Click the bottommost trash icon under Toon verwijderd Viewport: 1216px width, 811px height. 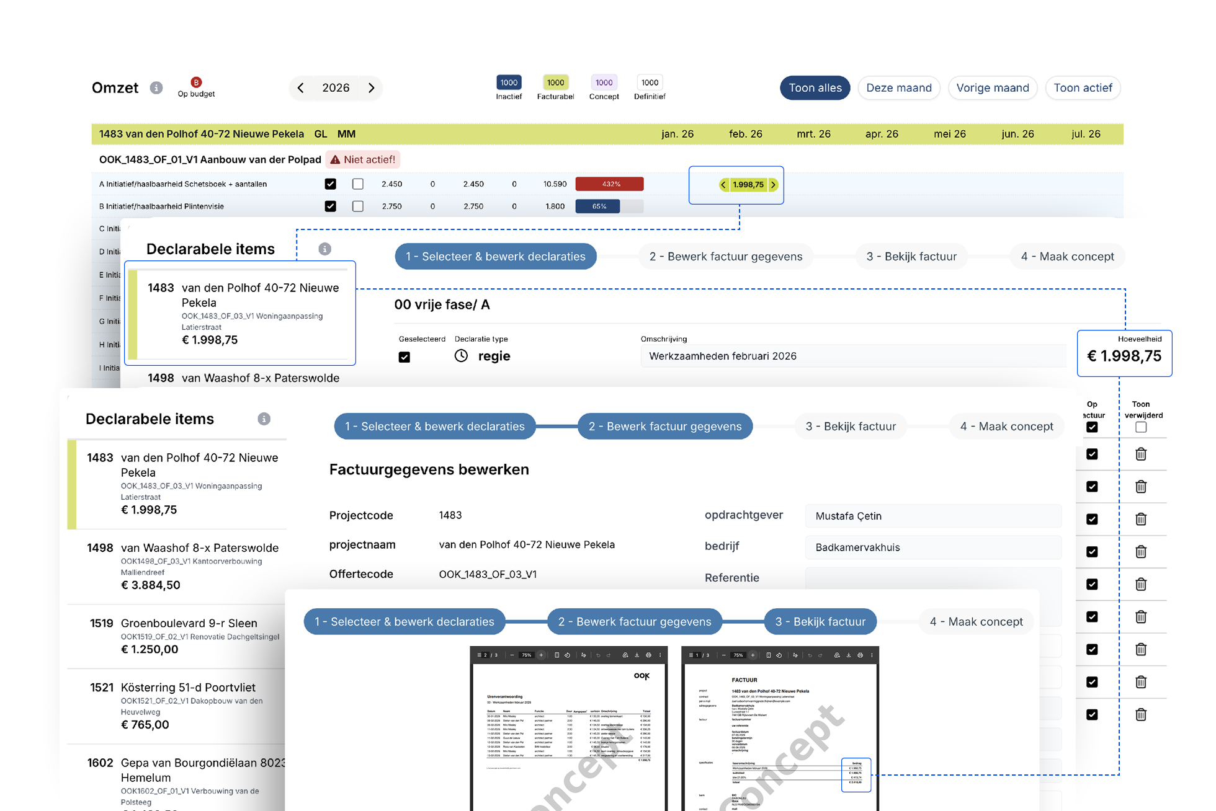[x=1141, y=715]
